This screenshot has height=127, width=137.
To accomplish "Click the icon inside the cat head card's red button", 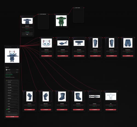I will click(x=45, y=56).
